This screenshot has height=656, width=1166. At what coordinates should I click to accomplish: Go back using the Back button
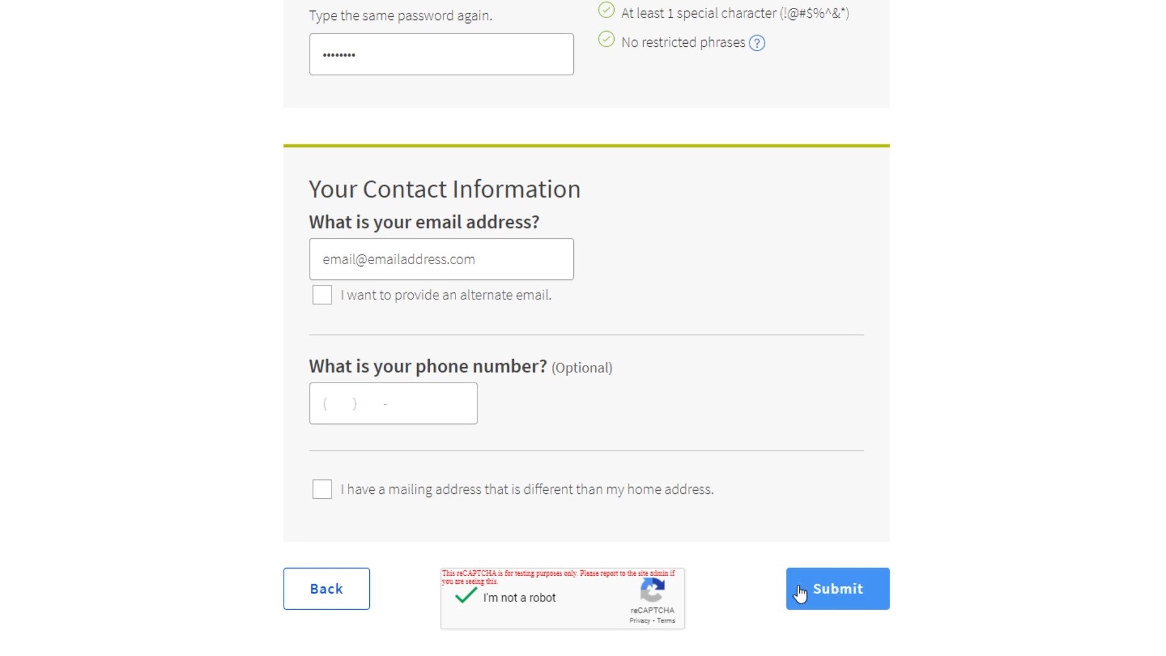point(326,589)
